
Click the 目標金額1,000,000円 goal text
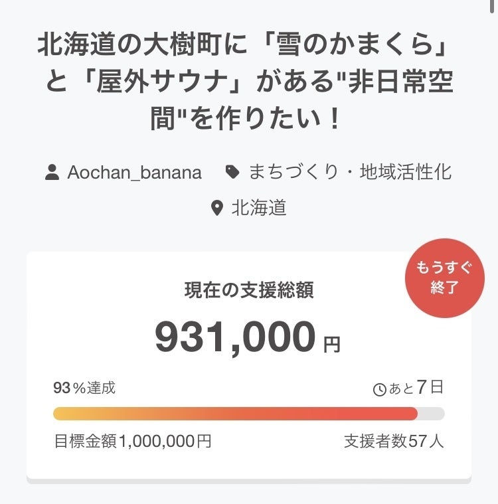click(x=133, y=441)
